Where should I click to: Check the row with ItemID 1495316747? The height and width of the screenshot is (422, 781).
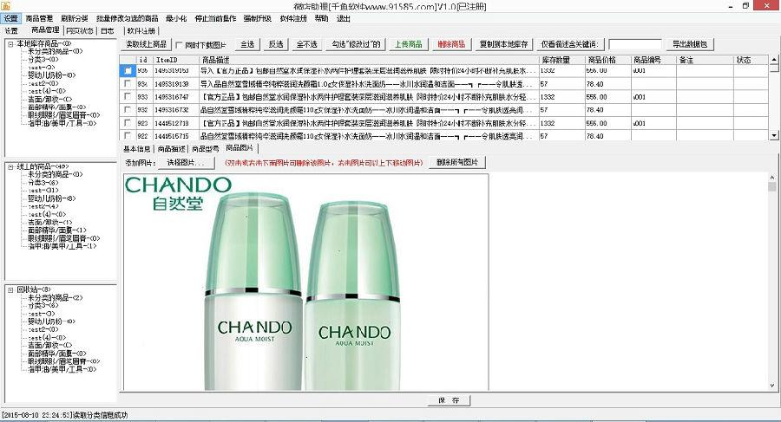[x=128, y=97]
